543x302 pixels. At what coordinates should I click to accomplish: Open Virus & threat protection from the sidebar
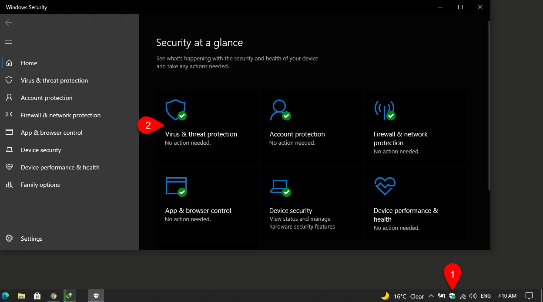[70, 80]
